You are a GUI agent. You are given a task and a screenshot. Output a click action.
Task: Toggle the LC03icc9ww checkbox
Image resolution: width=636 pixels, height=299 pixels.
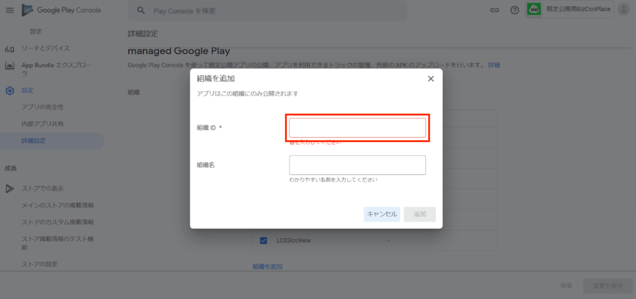coord(263,240)
